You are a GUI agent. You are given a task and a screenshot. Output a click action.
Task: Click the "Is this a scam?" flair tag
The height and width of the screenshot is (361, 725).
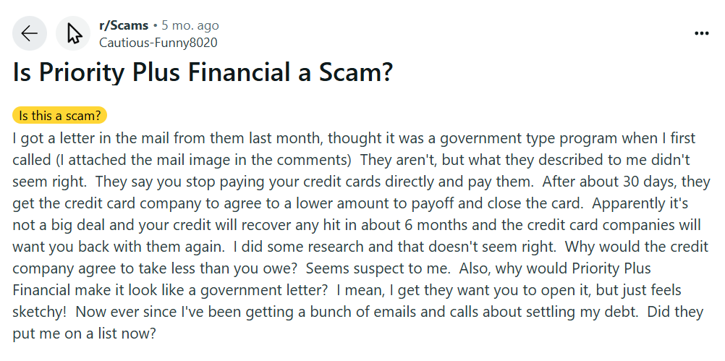pyautogui.click(x=60, y=115)
